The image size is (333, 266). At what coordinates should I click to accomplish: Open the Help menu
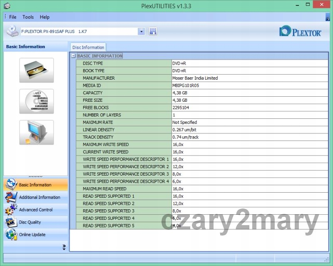click(x=45, y=17)
